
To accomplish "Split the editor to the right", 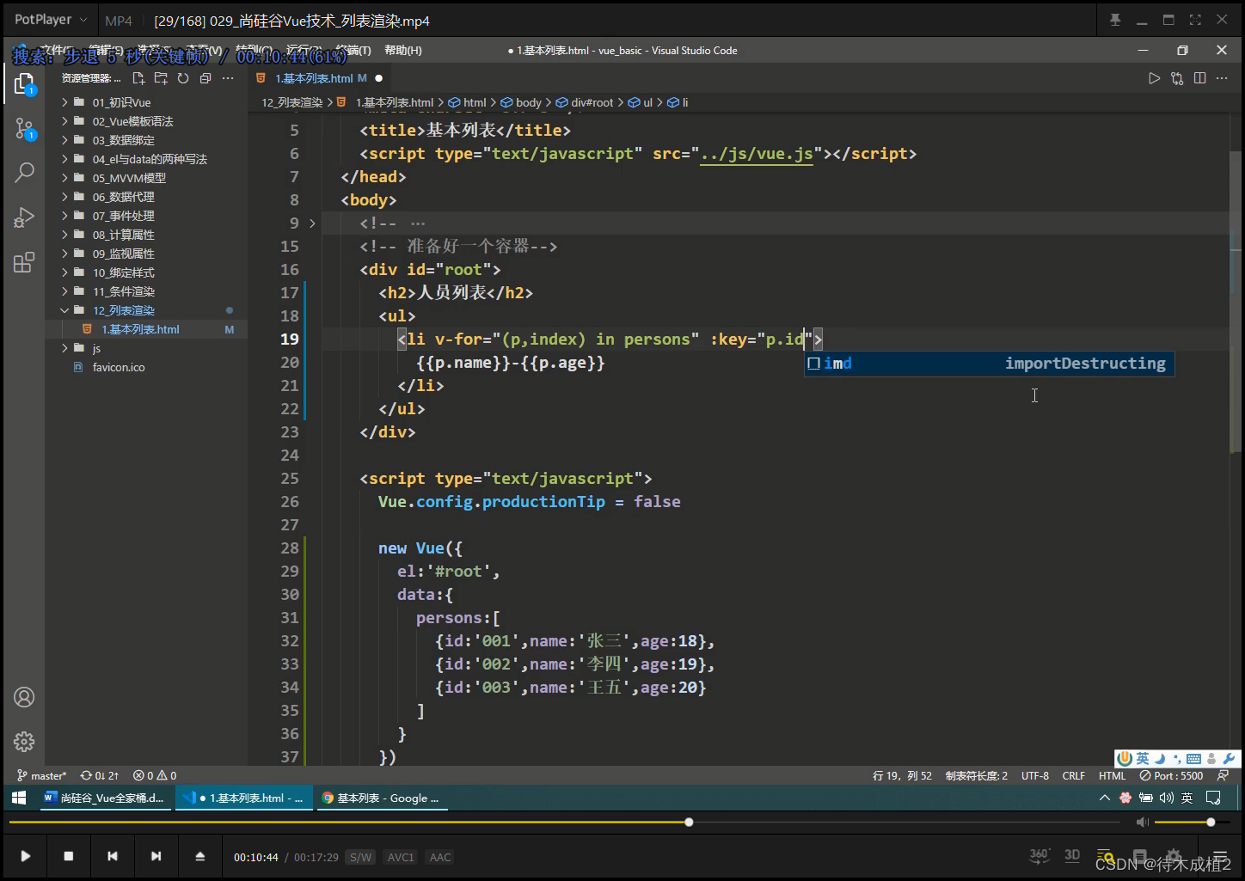I will [1199, 78].
